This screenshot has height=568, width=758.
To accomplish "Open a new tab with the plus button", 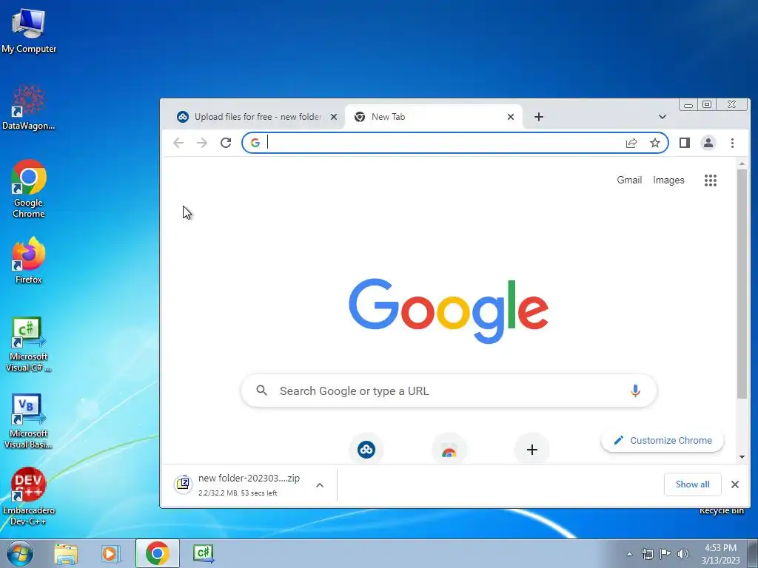I will pos(539,117).
